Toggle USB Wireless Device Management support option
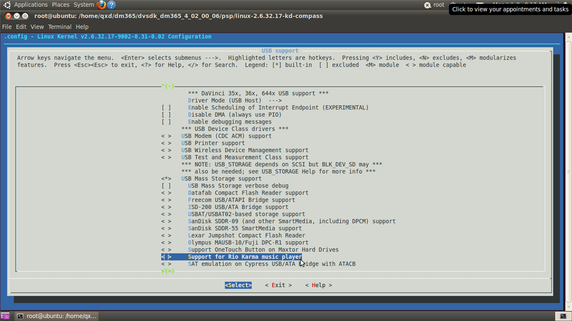 [166, 150]
